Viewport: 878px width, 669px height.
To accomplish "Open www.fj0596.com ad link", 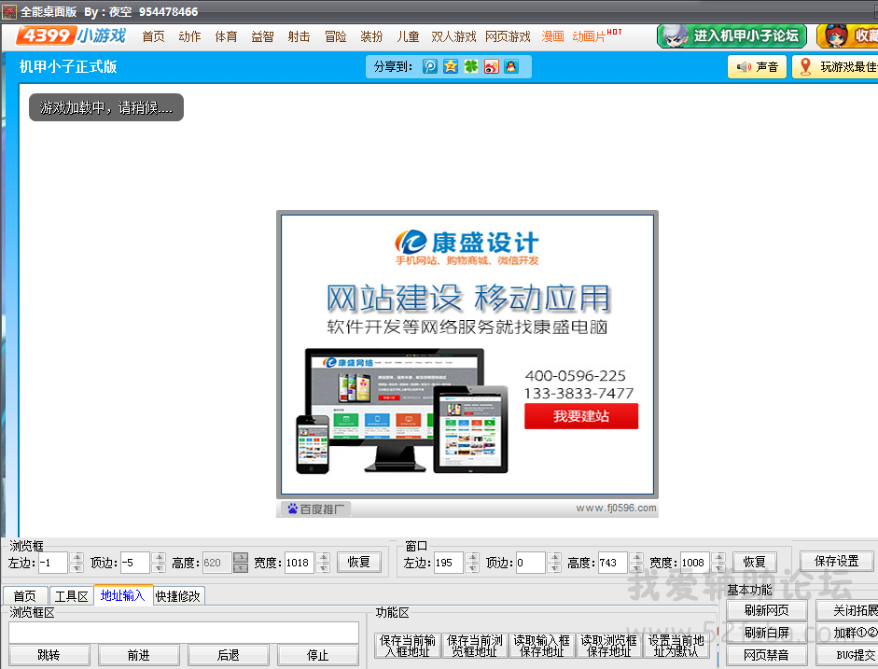I will pos(616,508).
